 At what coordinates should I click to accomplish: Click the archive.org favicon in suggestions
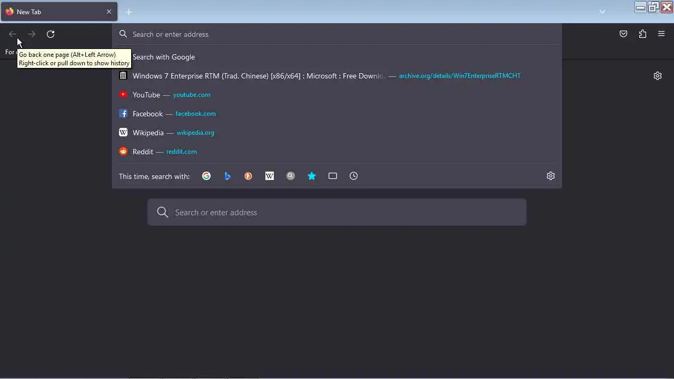(123, 76)
